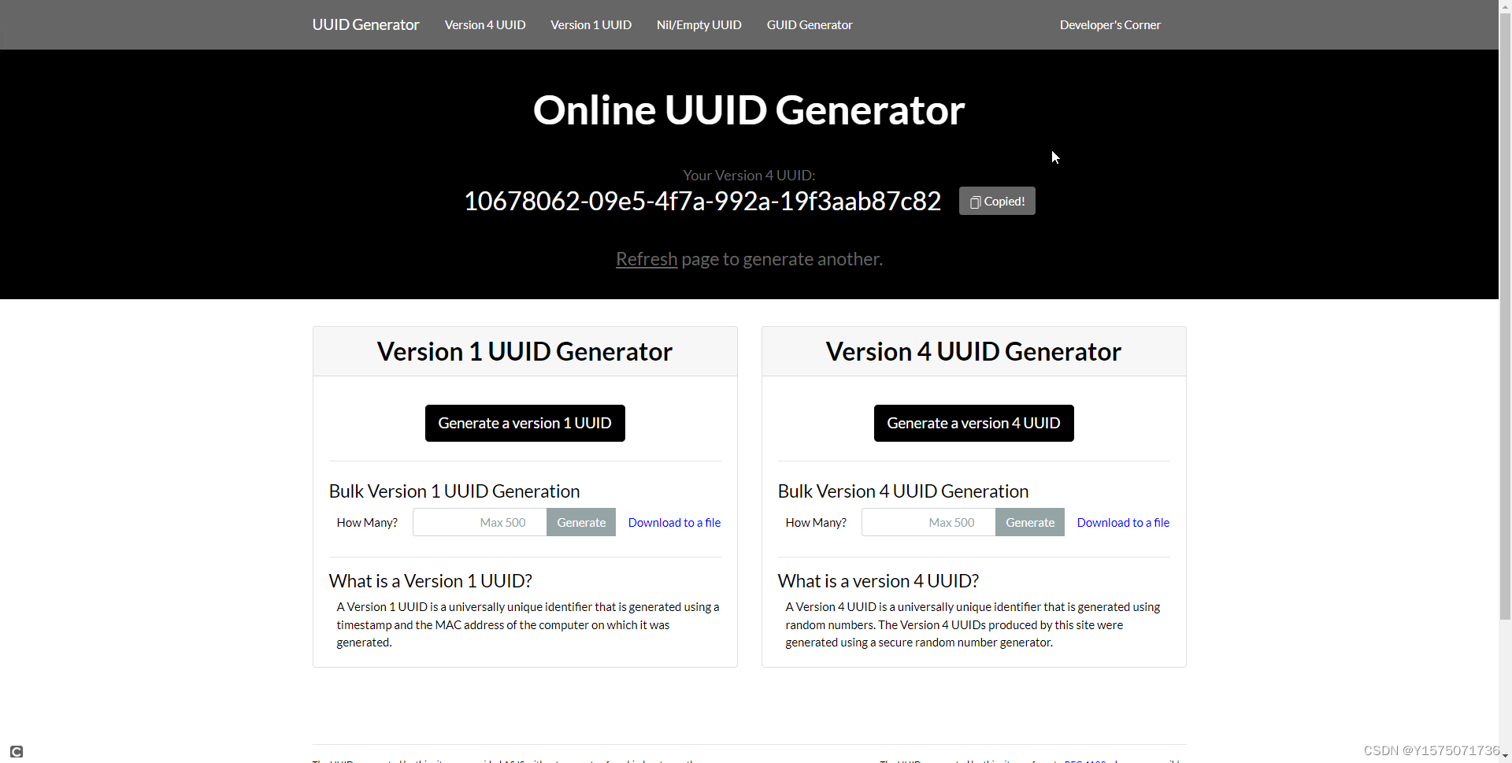
Task: Open the Version 4 UUID nav item
Action: click(x=485, y=24)
